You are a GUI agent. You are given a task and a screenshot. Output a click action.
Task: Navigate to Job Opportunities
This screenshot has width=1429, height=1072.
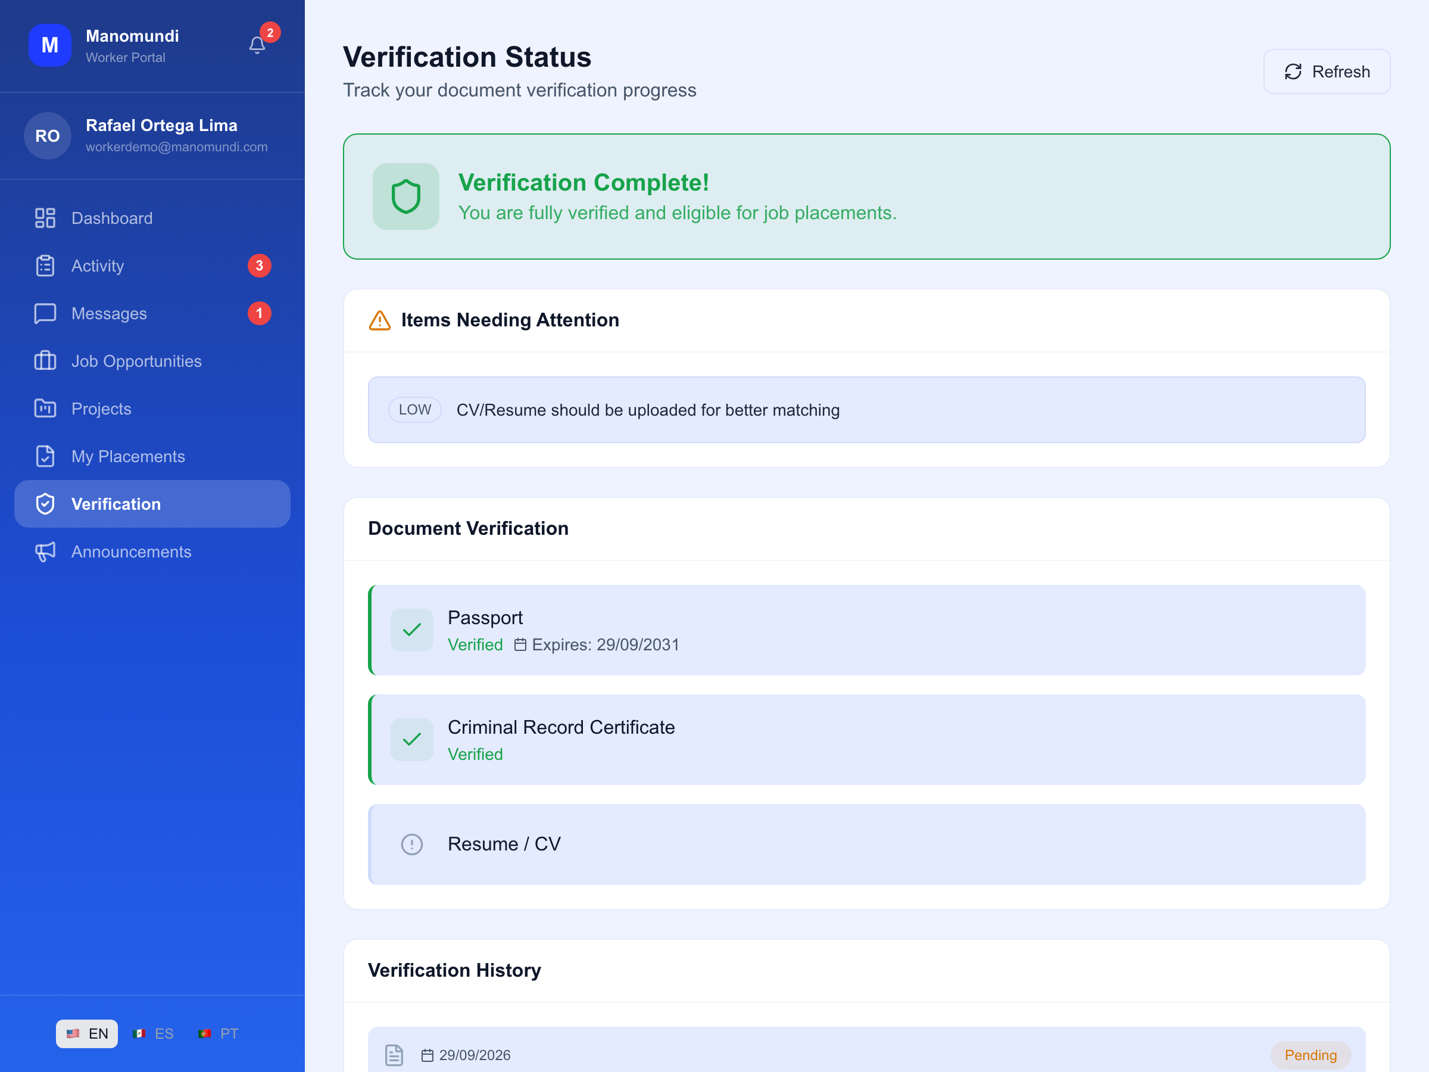coord(152,362)
